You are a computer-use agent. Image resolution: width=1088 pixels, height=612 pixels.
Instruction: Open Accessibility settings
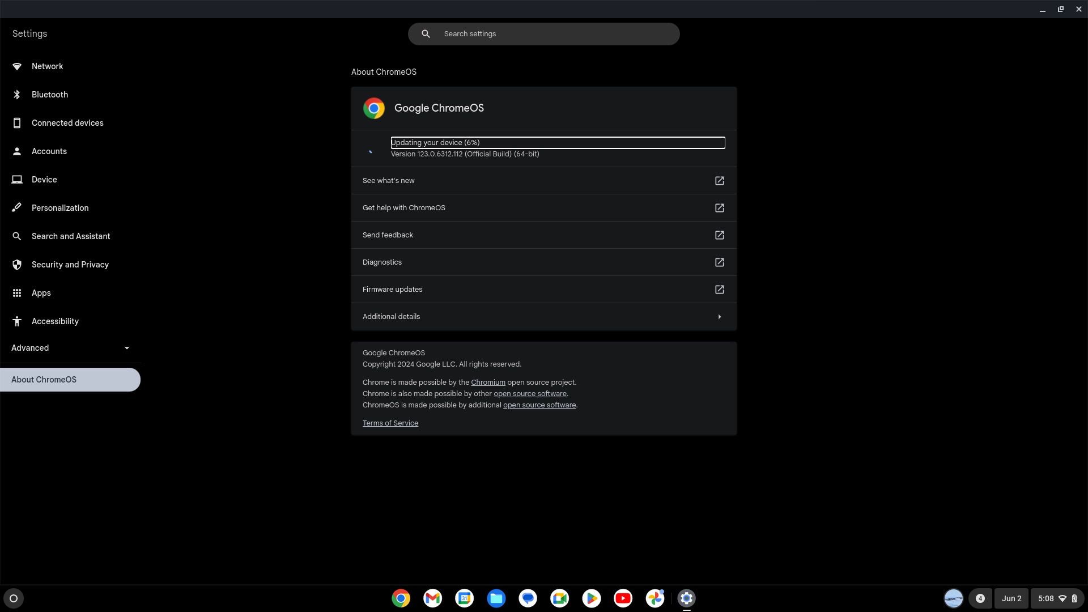click(x=70, y=321)
